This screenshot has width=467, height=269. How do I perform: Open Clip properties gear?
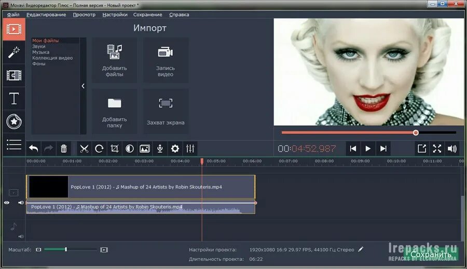tap(175, 149)
